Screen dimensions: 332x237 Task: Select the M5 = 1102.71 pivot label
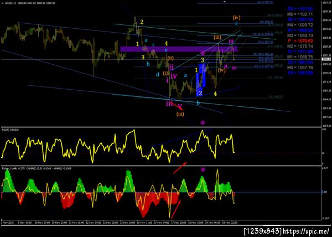coord(300,14)
